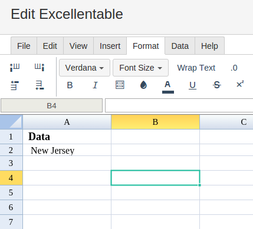Screen dimensions: 253x229
Task: Expand the Font Size dropdown
Action: [140, 68]
